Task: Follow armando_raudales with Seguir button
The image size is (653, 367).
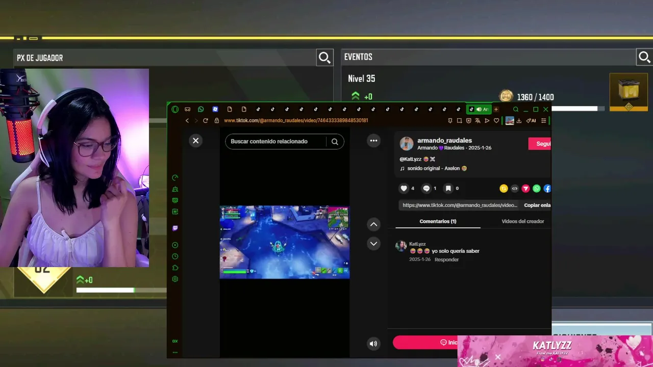Action: pyautogui.click(x=540, y=144)
